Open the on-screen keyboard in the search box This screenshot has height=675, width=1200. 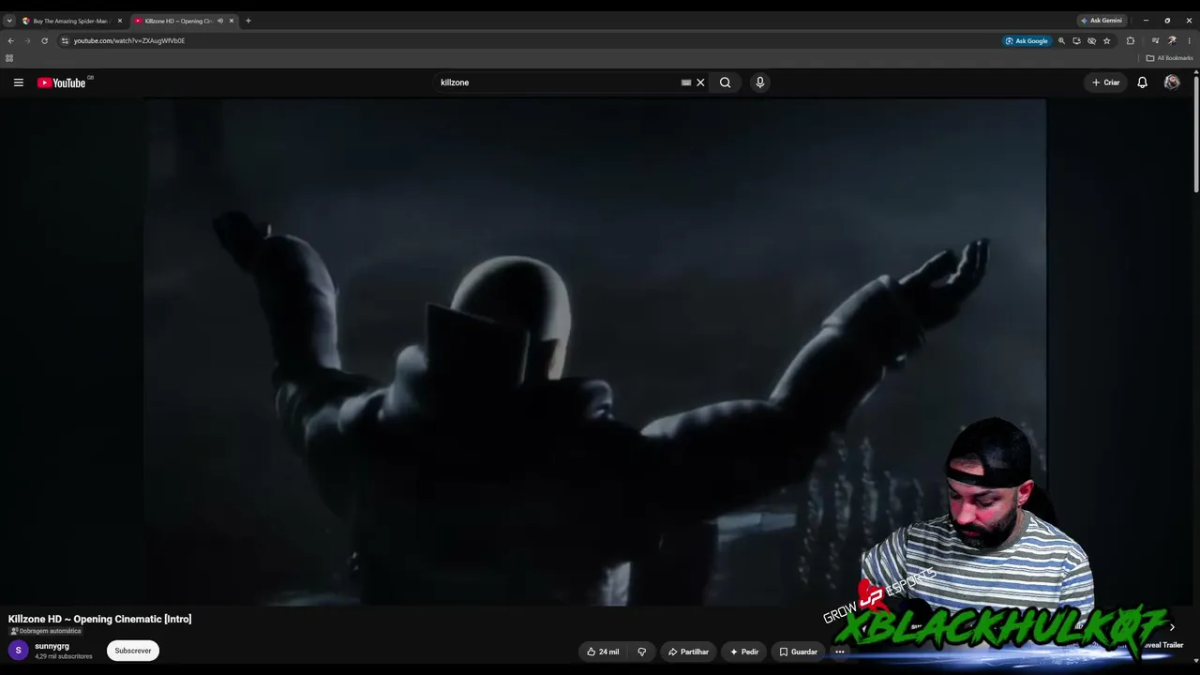click(x=686, y=82)
